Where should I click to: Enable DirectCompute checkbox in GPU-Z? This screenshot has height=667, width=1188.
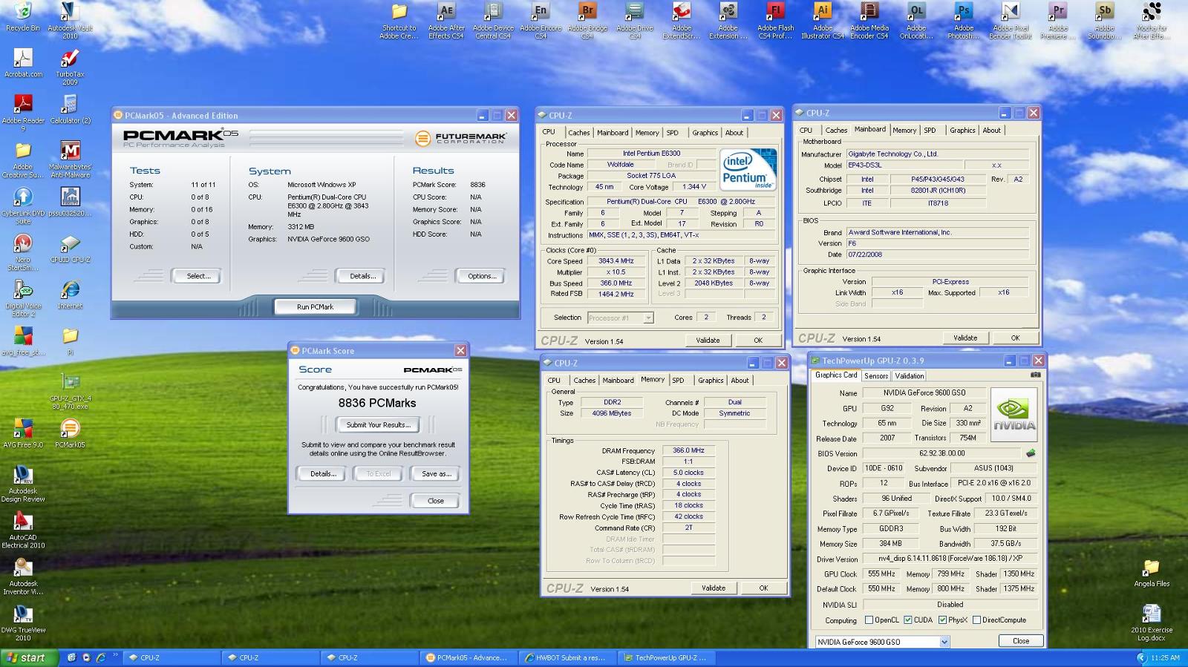point(976,620)
